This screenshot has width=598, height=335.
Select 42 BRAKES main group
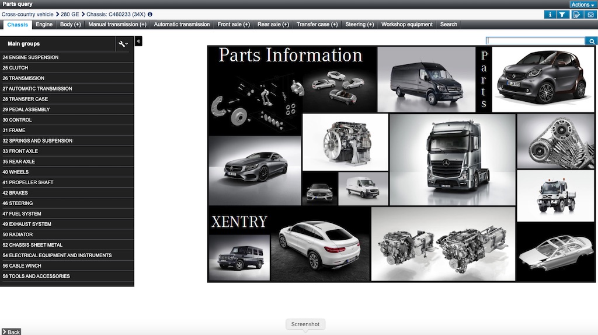pyautogui.click(x=15, y=193)
